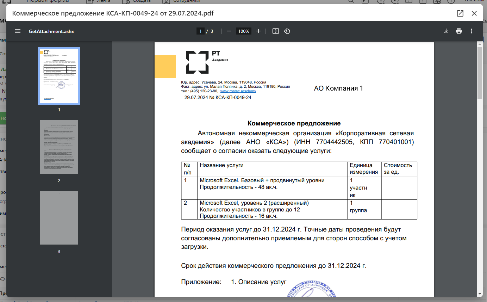Rotate the document counterclockwise
This screenshot has height=302, width=487.
(287, 31)
